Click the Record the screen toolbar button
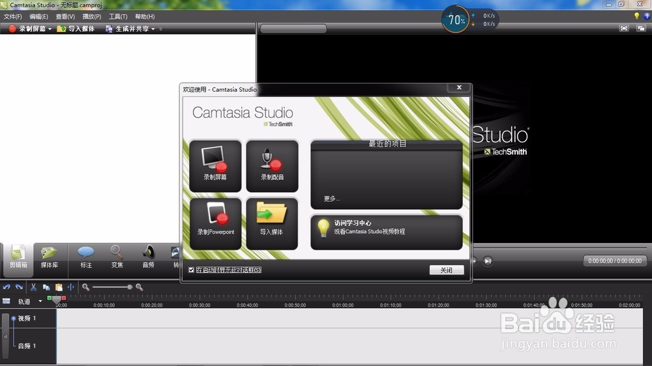 pos(27,29)
